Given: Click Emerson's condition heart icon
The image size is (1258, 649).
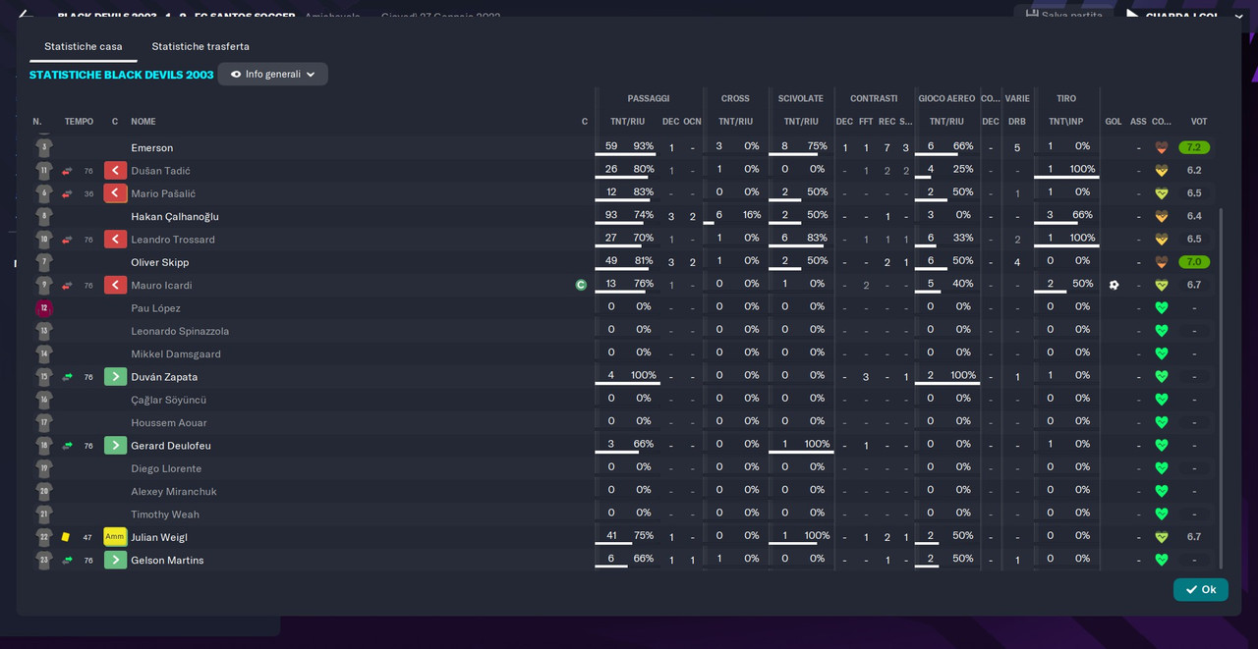Looking at the screenshot, I should coord(1161,148).
